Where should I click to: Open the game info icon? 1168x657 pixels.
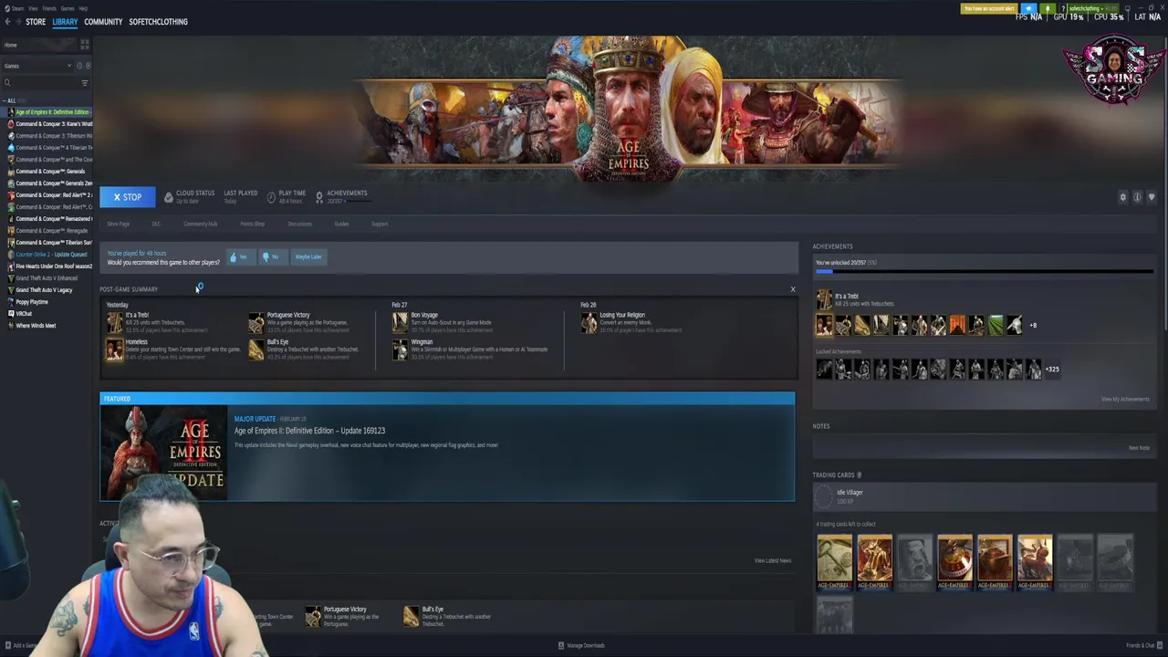[x=1137, y=197]
